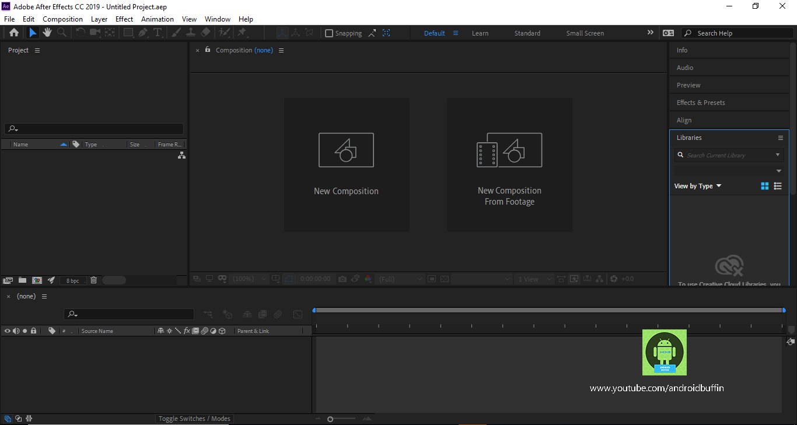Open the Sync Settings icon beside Search Help
This screenshot has width=797, height=425.
(x=668, y=33)
